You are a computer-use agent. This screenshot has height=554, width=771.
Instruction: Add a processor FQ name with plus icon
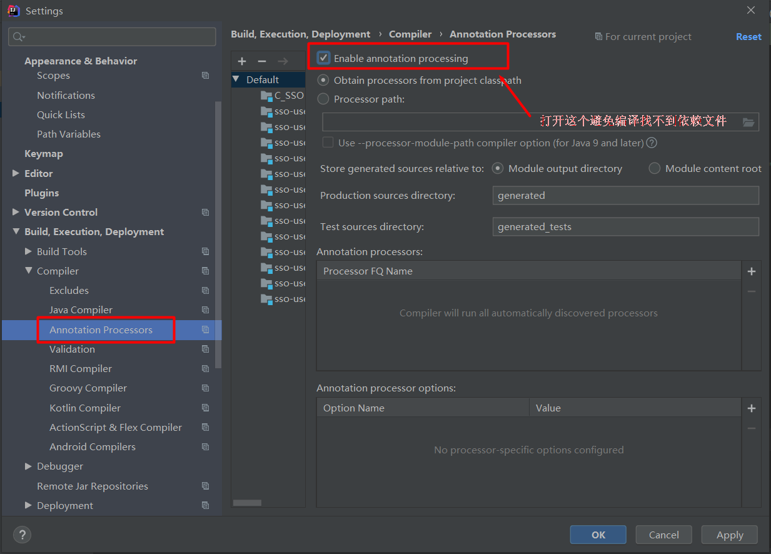click(x=752, y=271)
